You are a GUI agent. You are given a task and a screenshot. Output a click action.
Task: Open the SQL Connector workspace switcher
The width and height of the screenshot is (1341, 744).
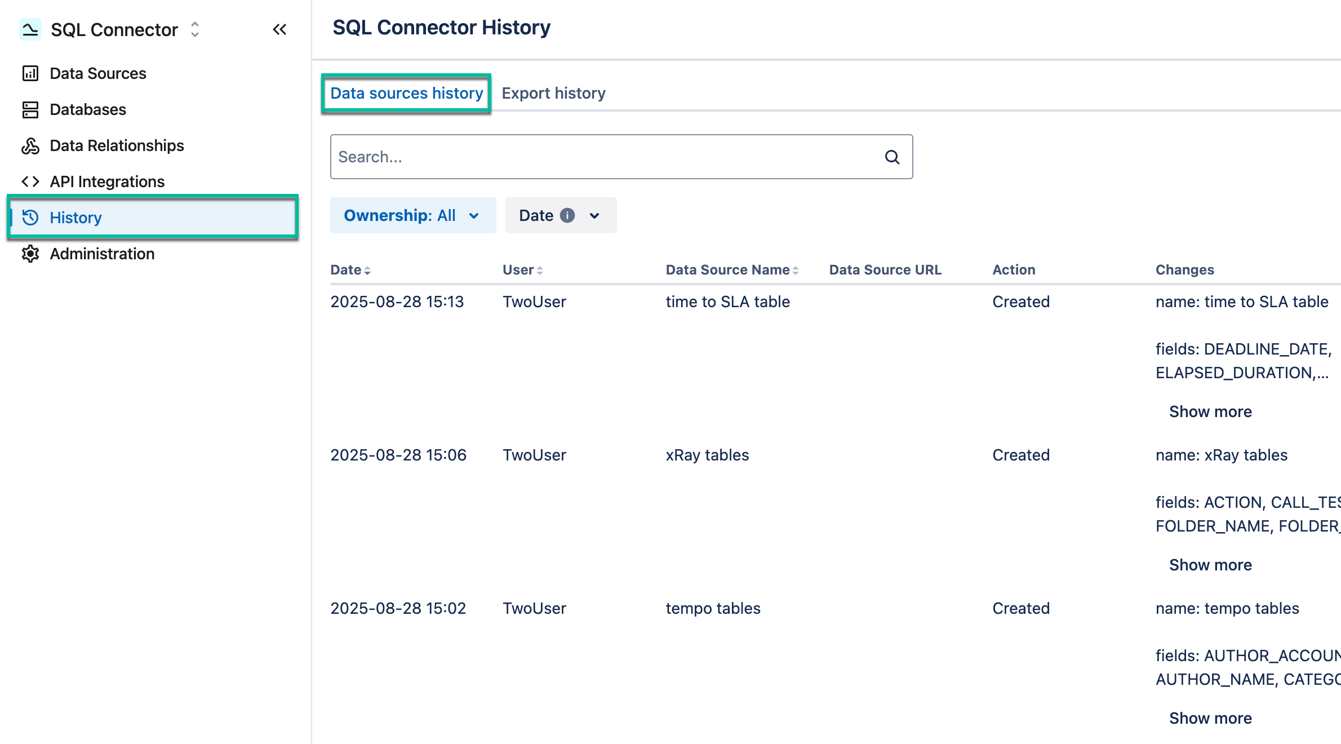pos(193,29)
